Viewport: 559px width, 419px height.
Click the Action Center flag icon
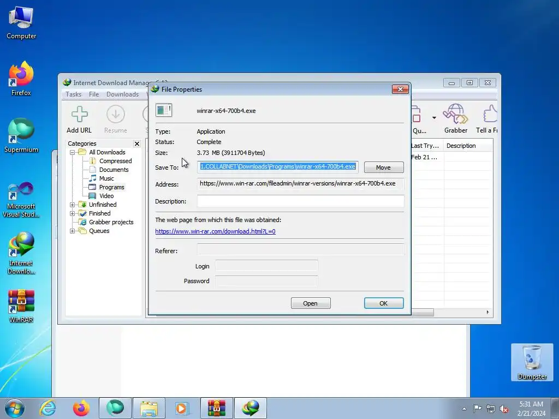(477, 409)
